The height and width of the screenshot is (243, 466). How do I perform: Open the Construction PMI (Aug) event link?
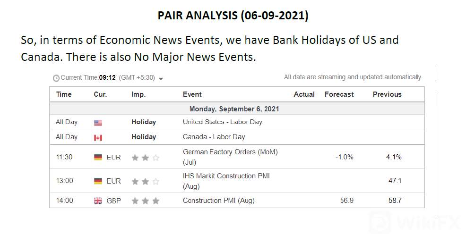[218, 201]
